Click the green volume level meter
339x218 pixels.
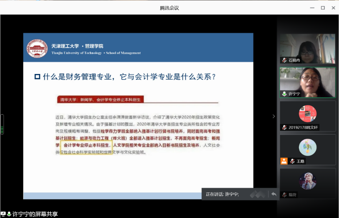coord(2,124)
